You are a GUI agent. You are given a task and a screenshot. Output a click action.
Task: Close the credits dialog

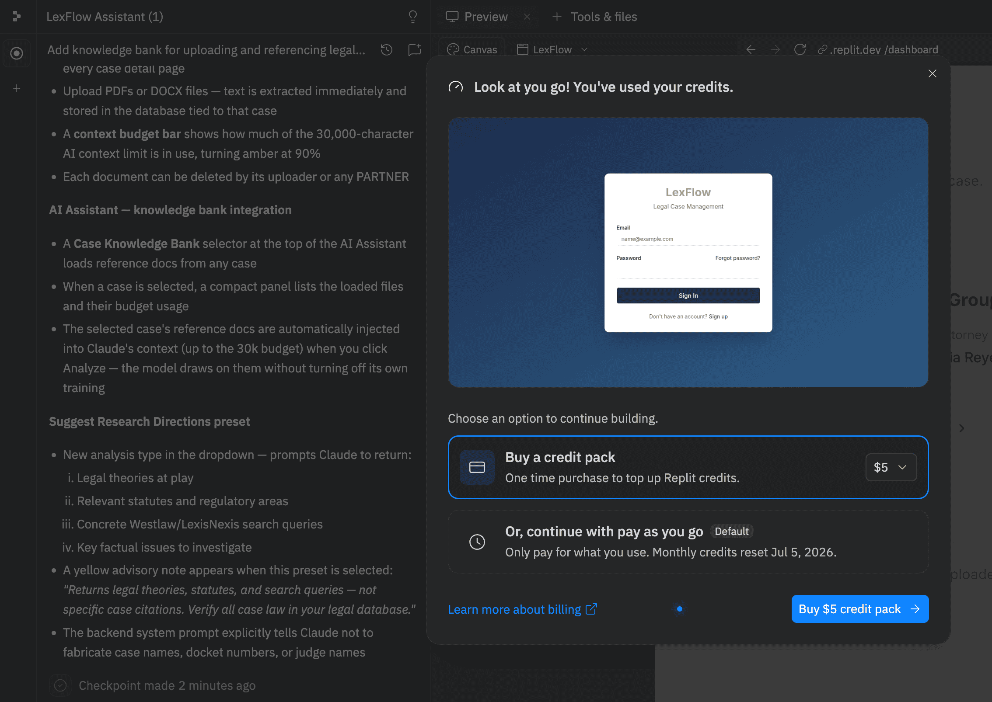pos(933,73)
